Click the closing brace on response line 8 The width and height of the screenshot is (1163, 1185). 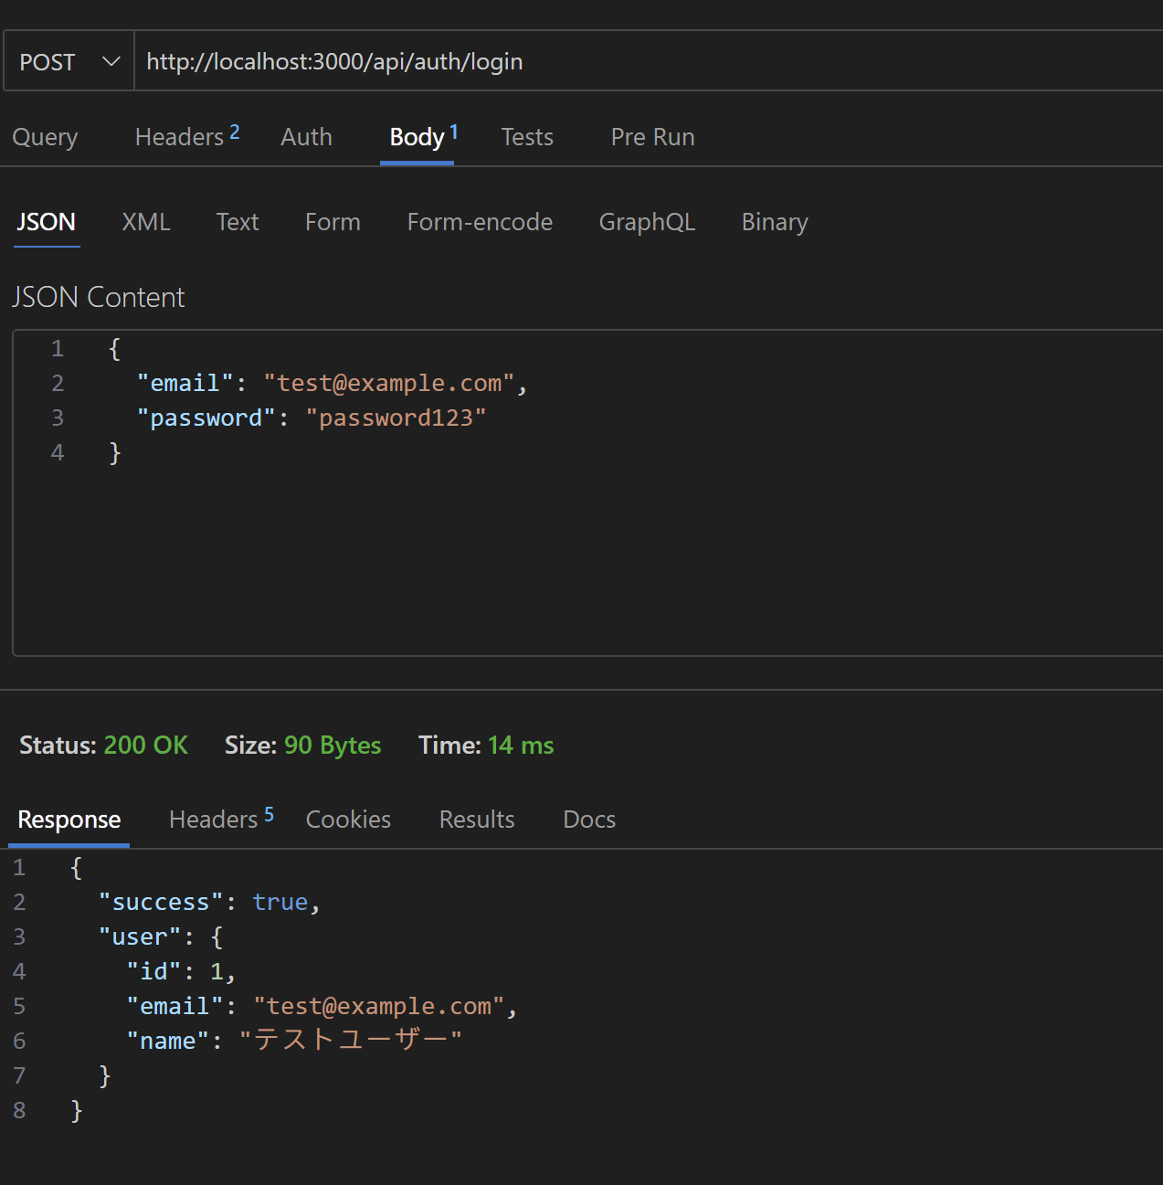77,1110
